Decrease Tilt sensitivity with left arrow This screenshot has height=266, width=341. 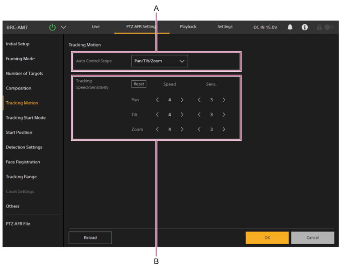click(x=199, y=115)
